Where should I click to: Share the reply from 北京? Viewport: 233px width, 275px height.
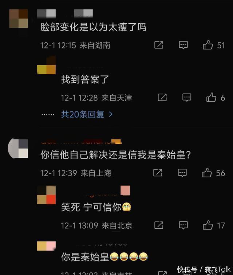[159, 225]
